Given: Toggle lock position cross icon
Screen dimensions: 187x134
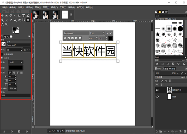Looking at the screenshot, I should click(x=166, y=81).
